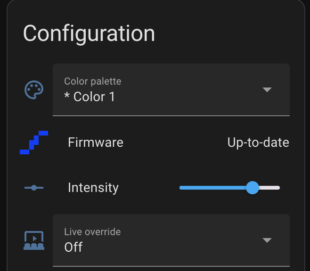Open the "* Color 1" selection
310x271 pixels.
(90, 97)
